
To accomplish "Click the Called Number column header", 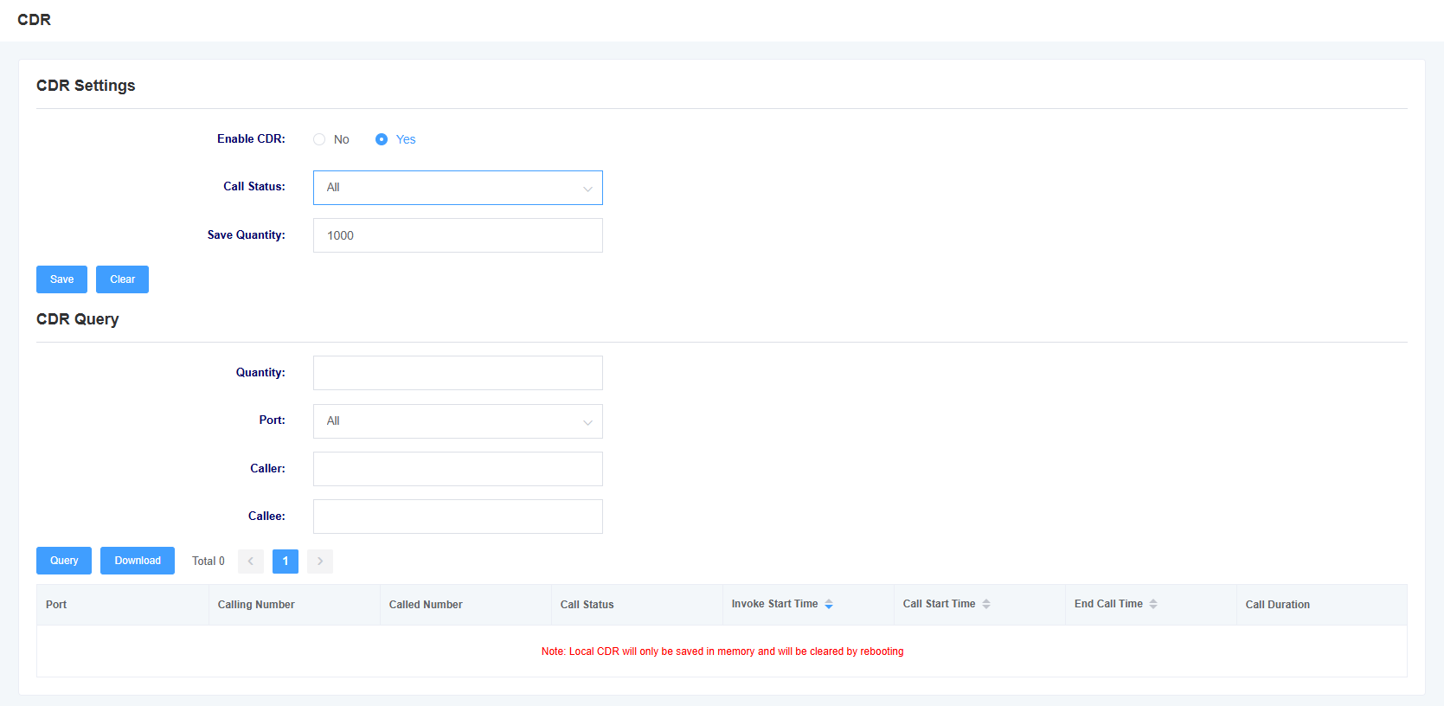I will pyautogui.click(x=465, y=605).
